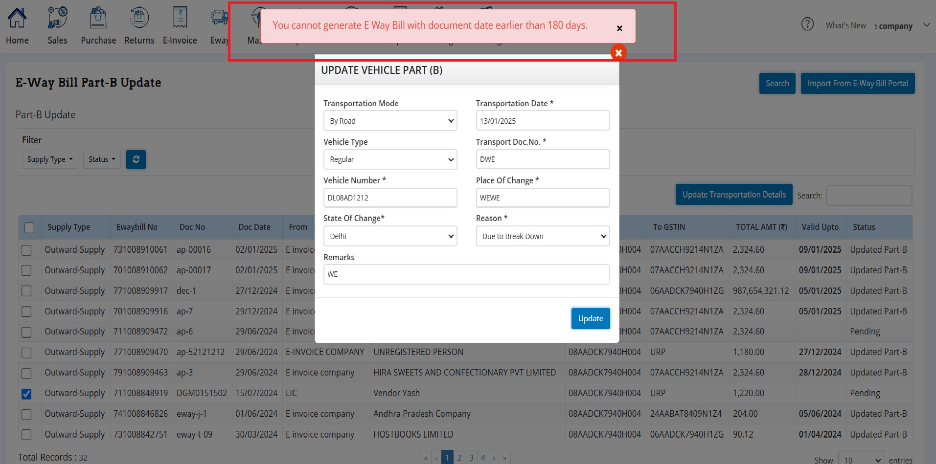Click the Transportation Date field
The width and height of the screenshot is (936, 464).
[543, 121]
